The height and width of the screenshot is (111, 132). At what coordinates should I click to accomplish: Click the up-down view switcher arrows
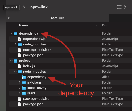point(125,7)
